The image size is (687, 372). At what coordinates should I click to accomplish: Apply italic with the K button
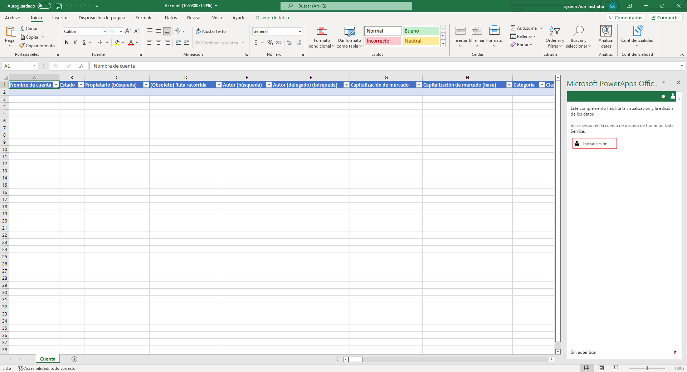click(75, 43)
